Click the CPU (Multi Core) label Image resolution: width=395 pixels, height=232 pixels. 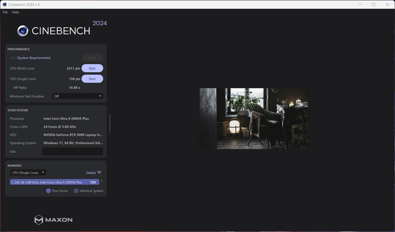[22, 68]
